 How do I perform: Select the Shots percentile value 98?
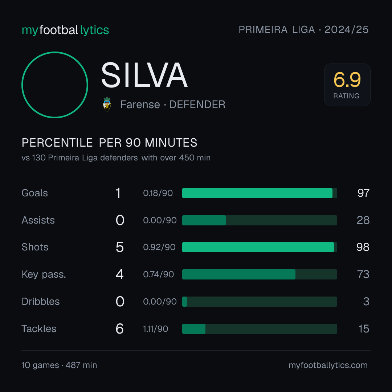(x=363, y=247)
